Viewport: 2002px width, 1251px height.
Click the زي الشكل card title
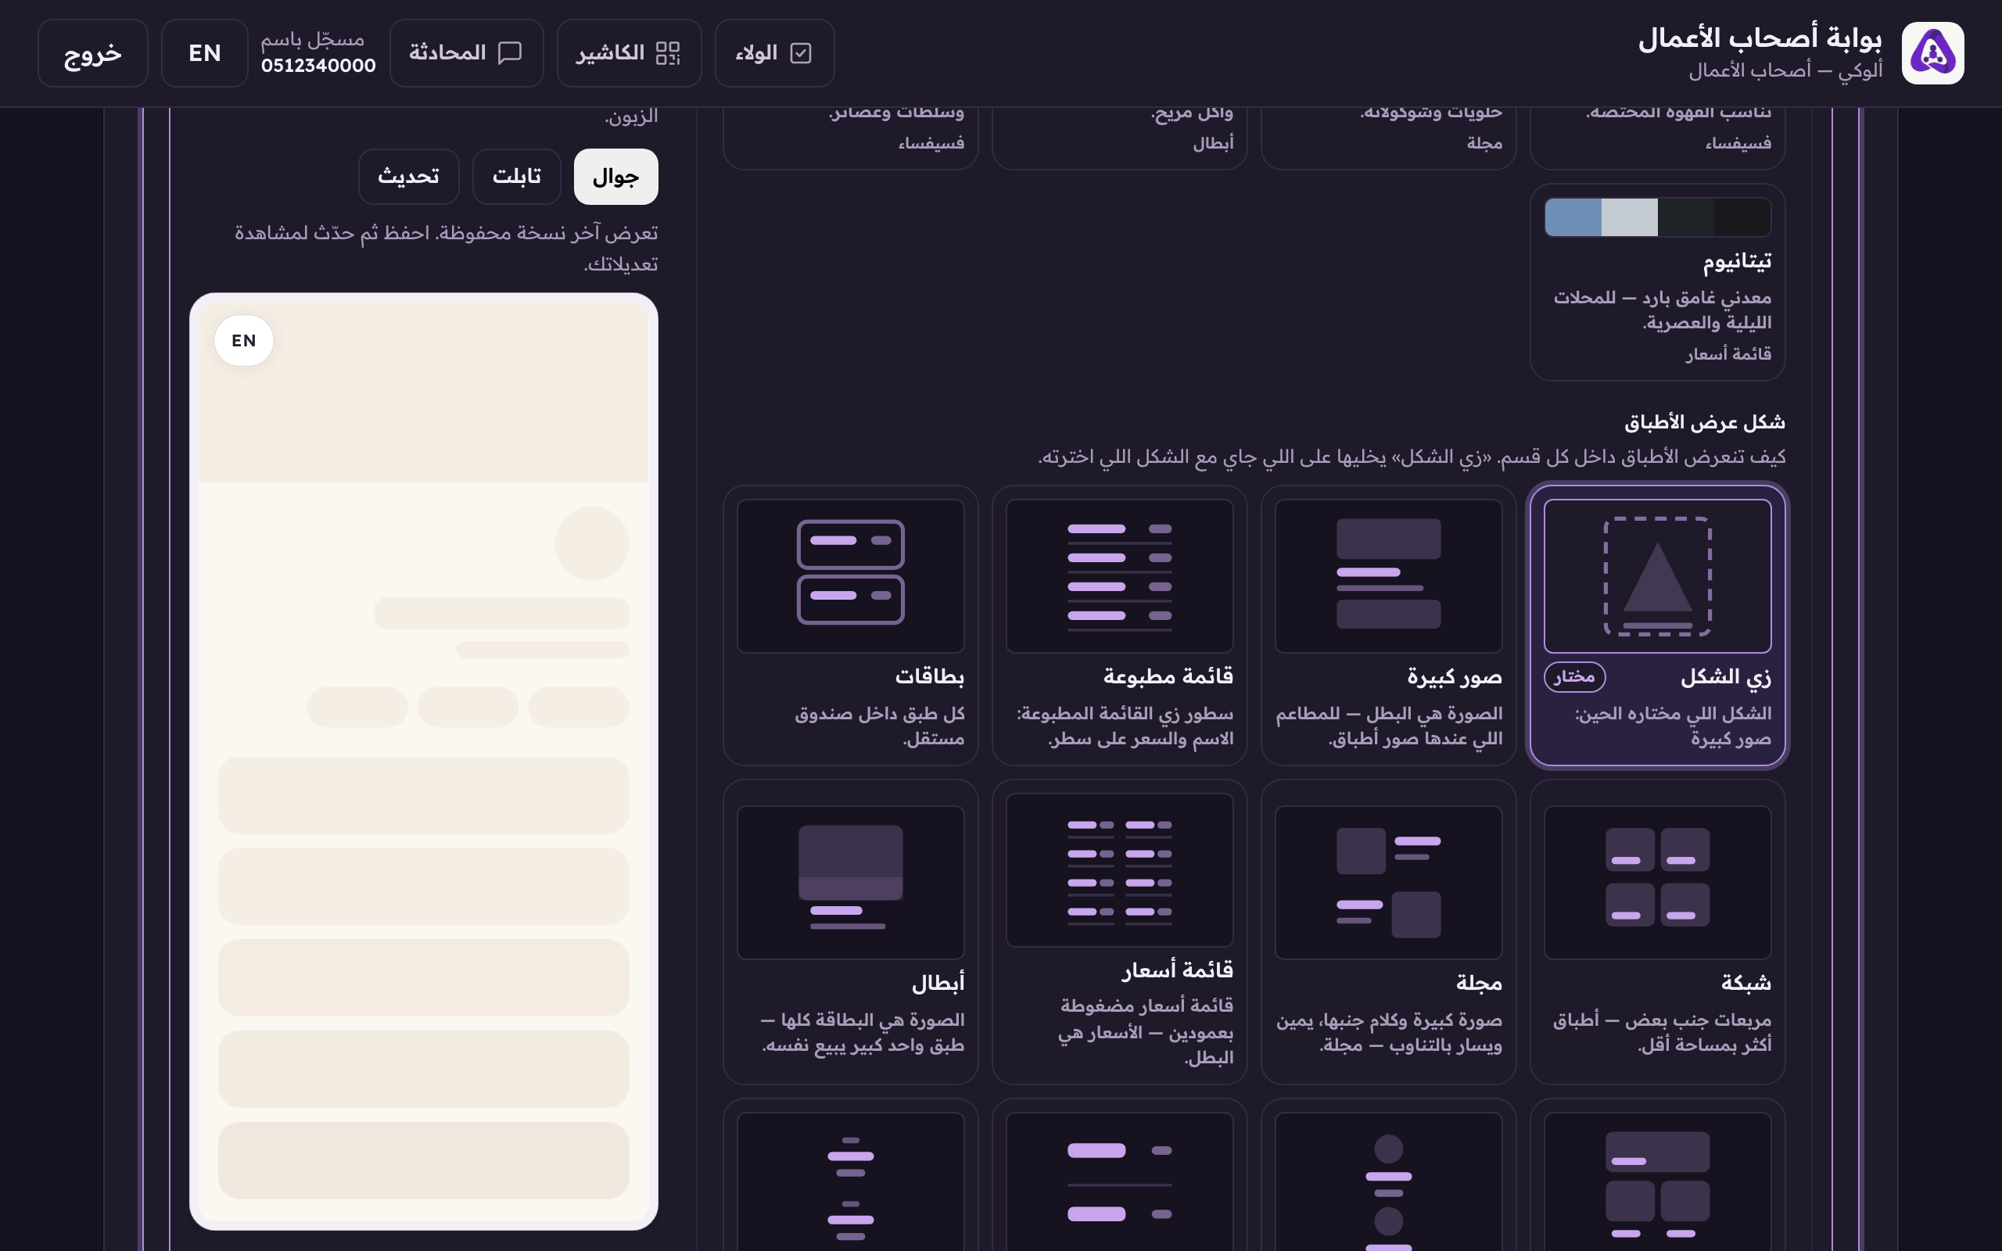click(1726, 677)
